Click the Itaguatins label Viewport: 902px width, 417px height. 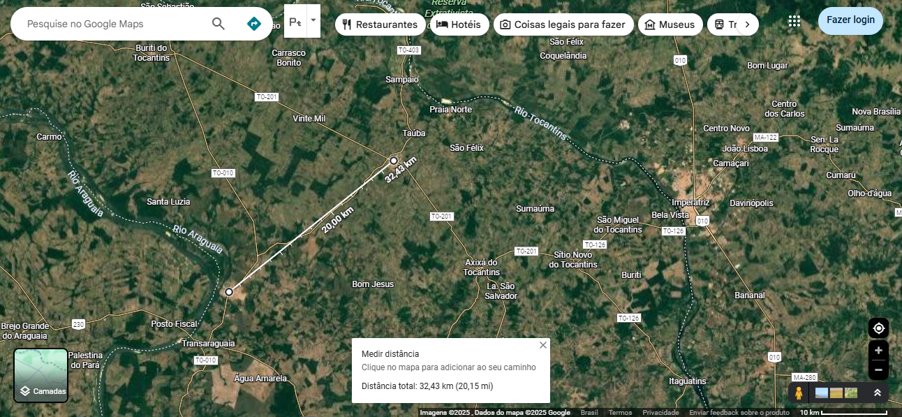[688, 381]
